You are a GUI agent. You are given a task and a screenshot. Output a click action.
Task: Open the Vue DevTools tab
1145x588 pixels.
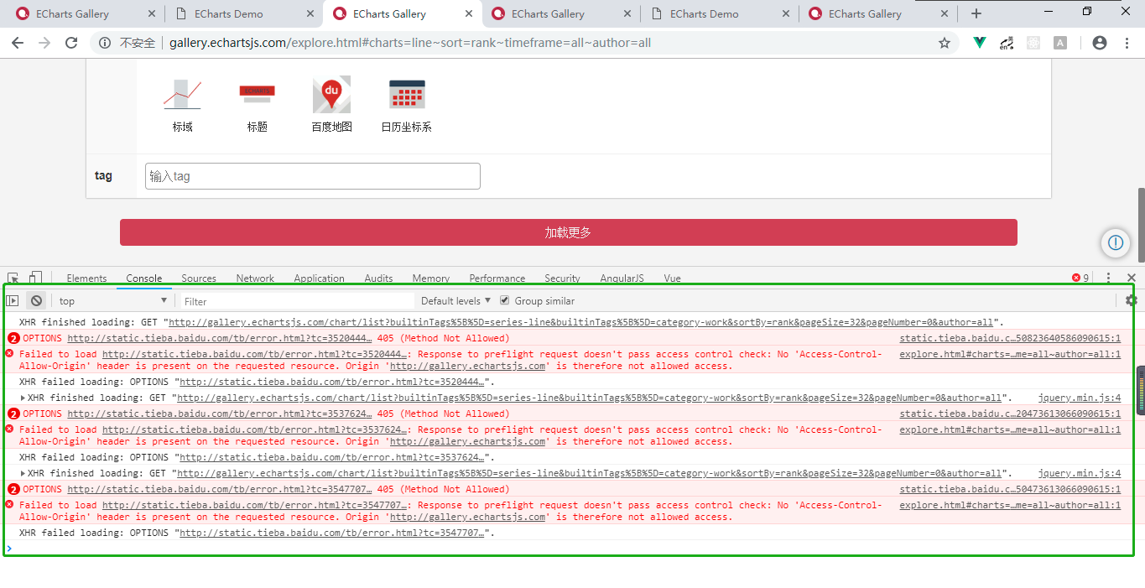[672, 278]
